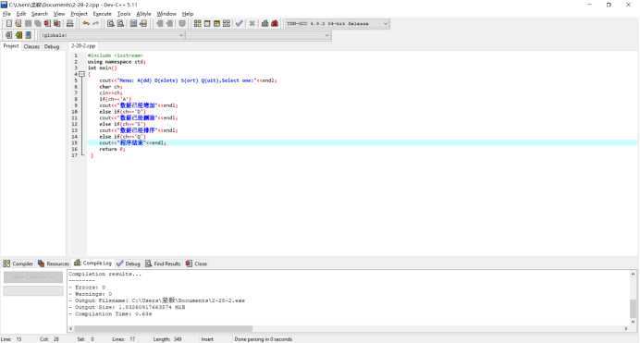Viewport: 640px width, 343px height.
Task: Click the Goto Function toolbar icon
Action: pos(133,24)
